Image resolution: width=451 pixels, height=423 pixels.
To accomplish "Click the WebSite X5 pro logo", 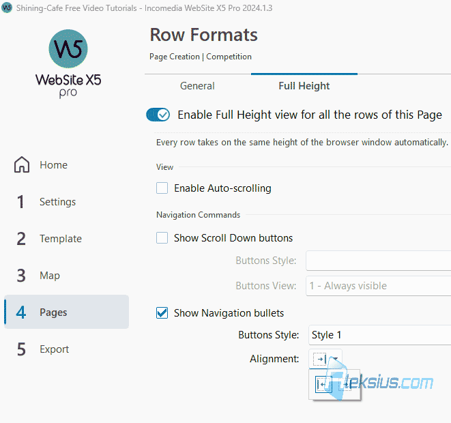I will [68, 64].
